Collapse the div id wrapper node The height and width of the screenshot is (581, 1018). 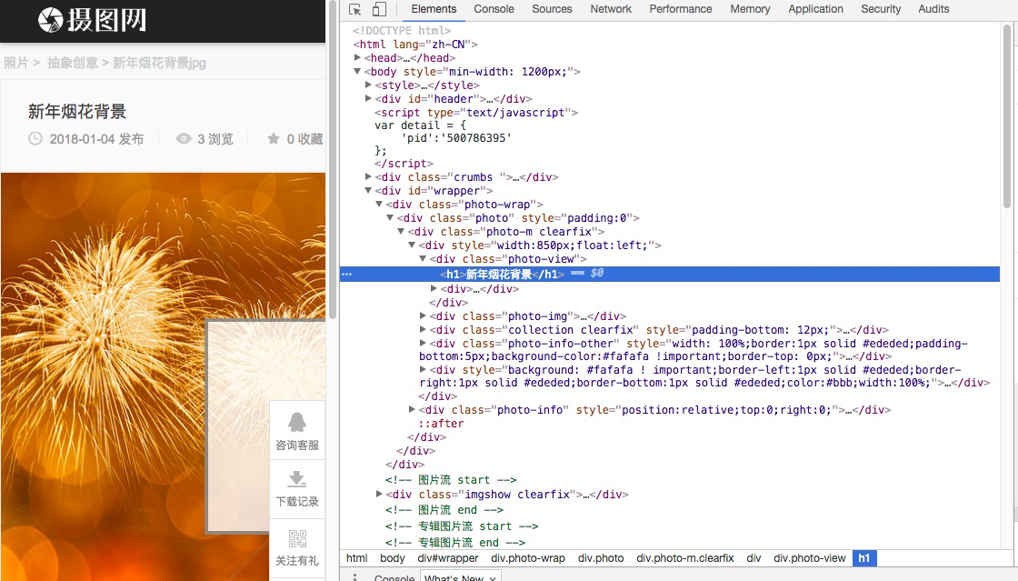coord(368,191)
